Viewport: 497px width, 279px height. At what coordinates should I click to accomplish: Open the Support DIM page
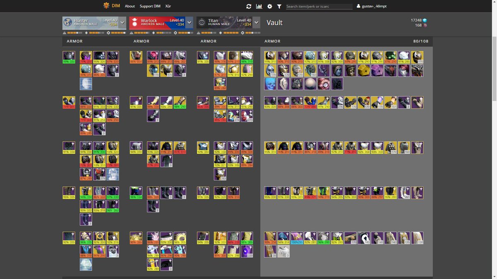[150, 6]
